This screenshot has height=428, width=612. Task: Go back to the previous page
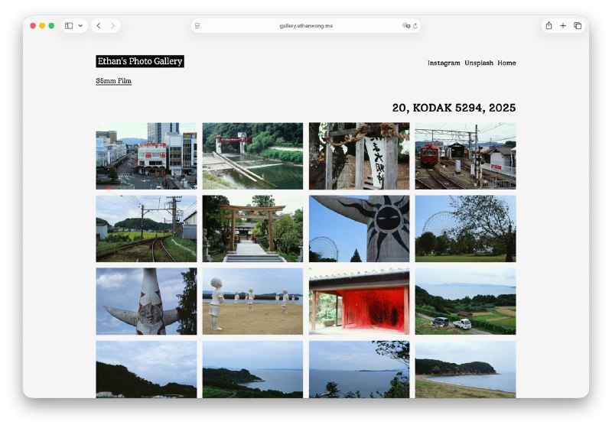pos(99,26)
